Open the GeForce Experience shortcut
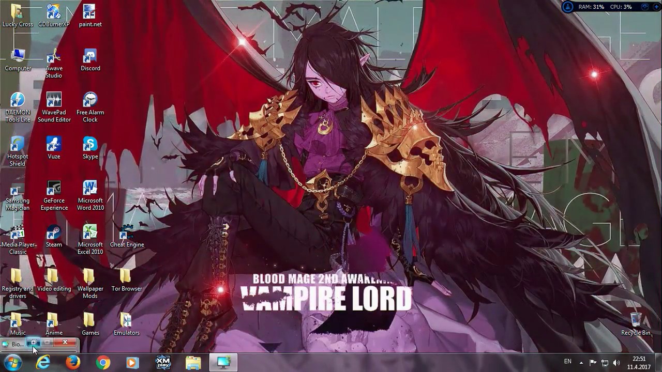662x372 pixels. (54, 195)
